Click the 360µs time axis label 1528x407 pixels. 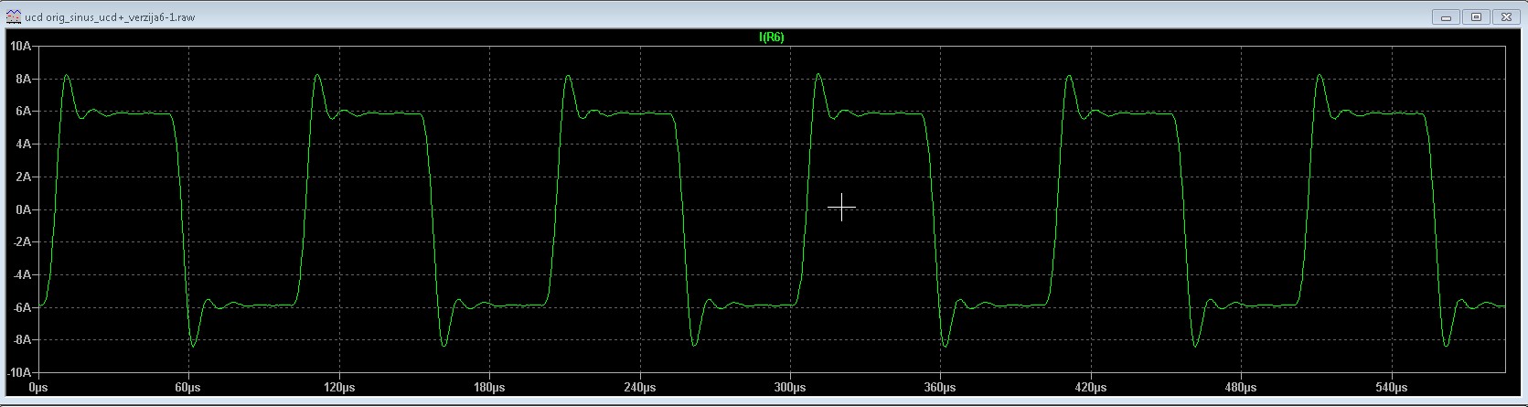pos(939,388)
